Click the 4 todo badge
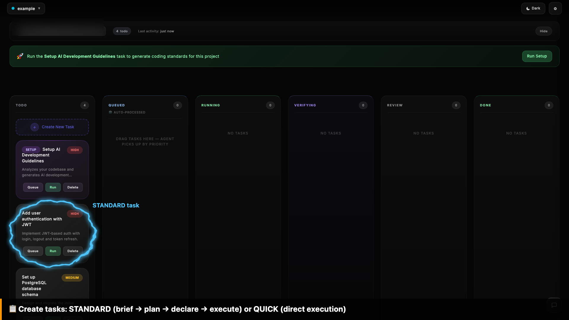Image resolution: width=569 pixels, height=320 pixels. [x=122, y=31]
